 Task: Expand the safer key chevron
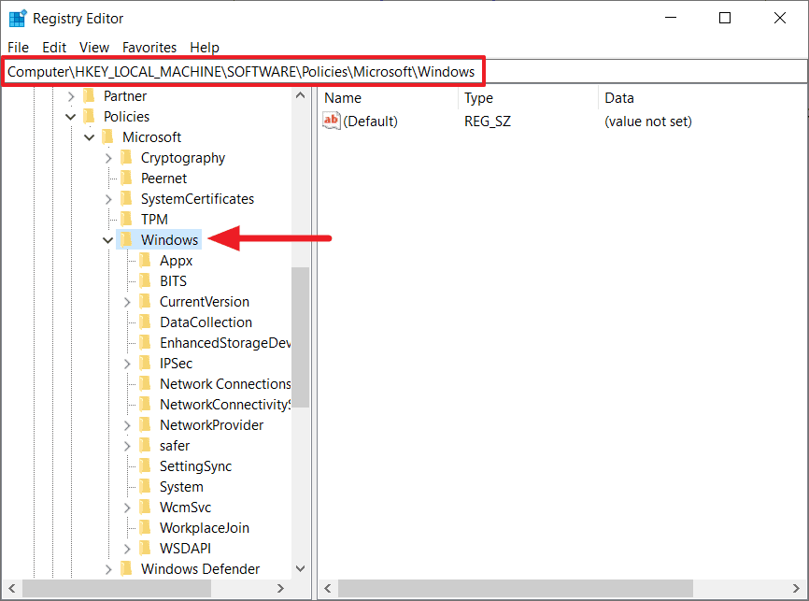point(127,446)
